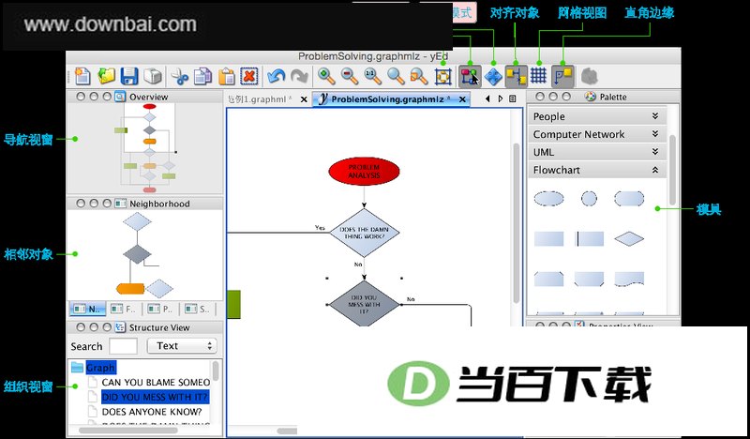The height and width of the screenshot is (439, 750).
Task: Create a new document with the New icon
Action: (x=82, y=76)
